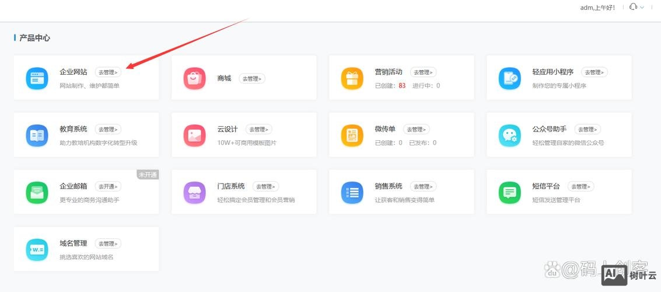Click 去管理 button for 销售系统
This screenshot has width=661, height=292.
point(423,186)
